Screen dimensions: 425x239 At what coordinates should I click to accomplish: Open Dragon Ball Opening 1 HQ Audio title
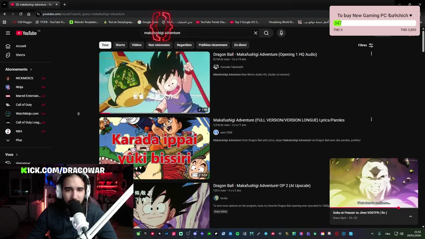(265, 54)
